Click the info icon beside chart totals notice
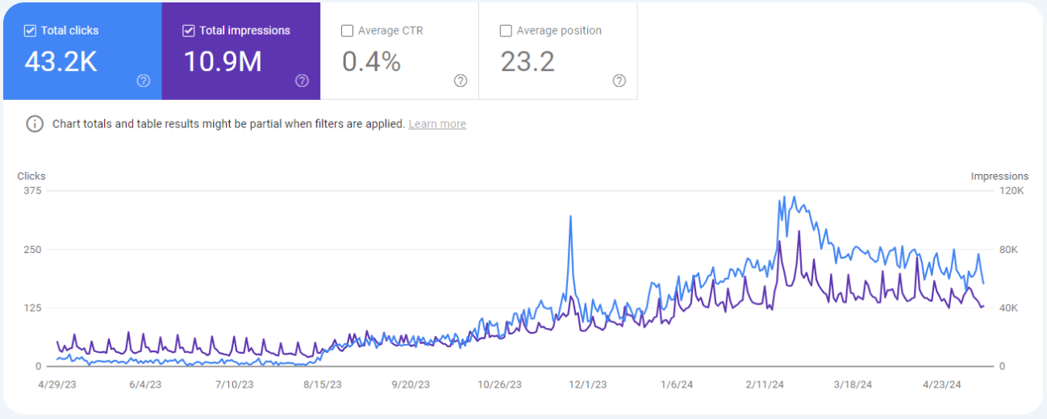Image resolution: width=1047 pixels, height=419 pixels. [x=35, y=124]
